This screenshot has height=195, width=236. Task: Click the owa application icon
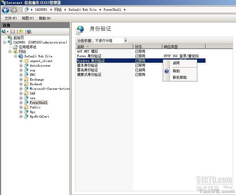[26, 98]
